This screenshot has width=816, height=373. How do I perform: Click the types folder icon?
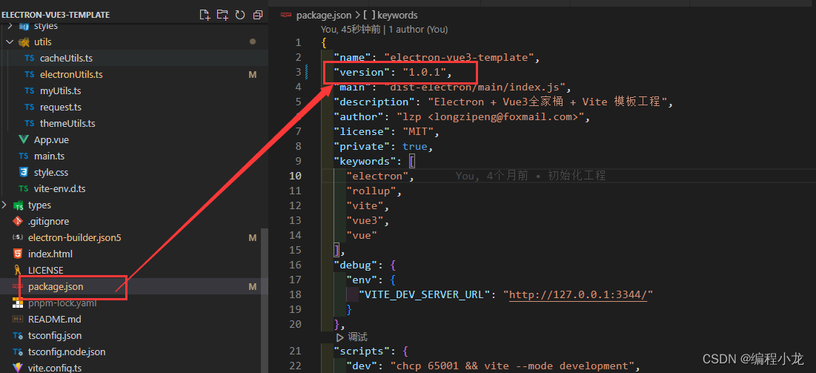click(x=19, y=205)
